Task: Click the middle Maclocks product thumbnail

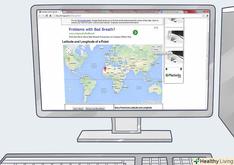Action: pyautogui.click(x=174, y=37)
